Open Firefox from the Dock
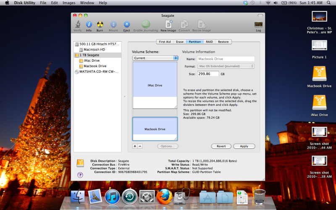 164,197
